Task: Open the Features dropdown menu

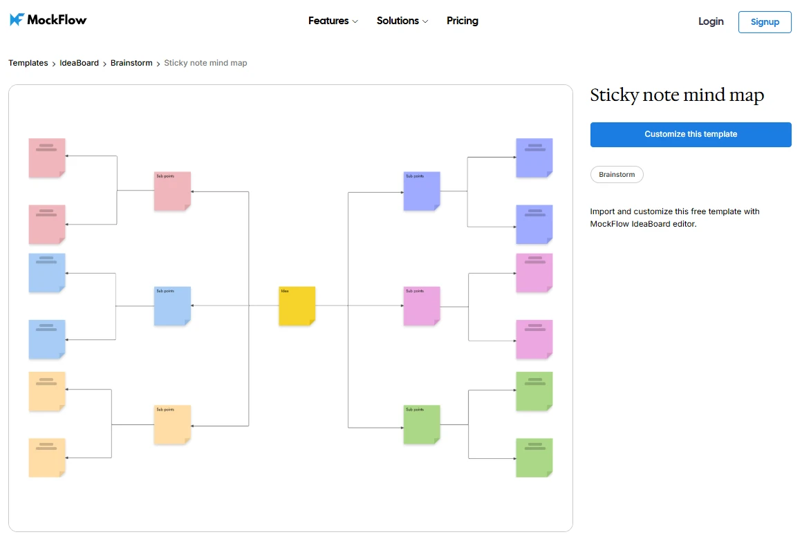Action: click(333, 21)
